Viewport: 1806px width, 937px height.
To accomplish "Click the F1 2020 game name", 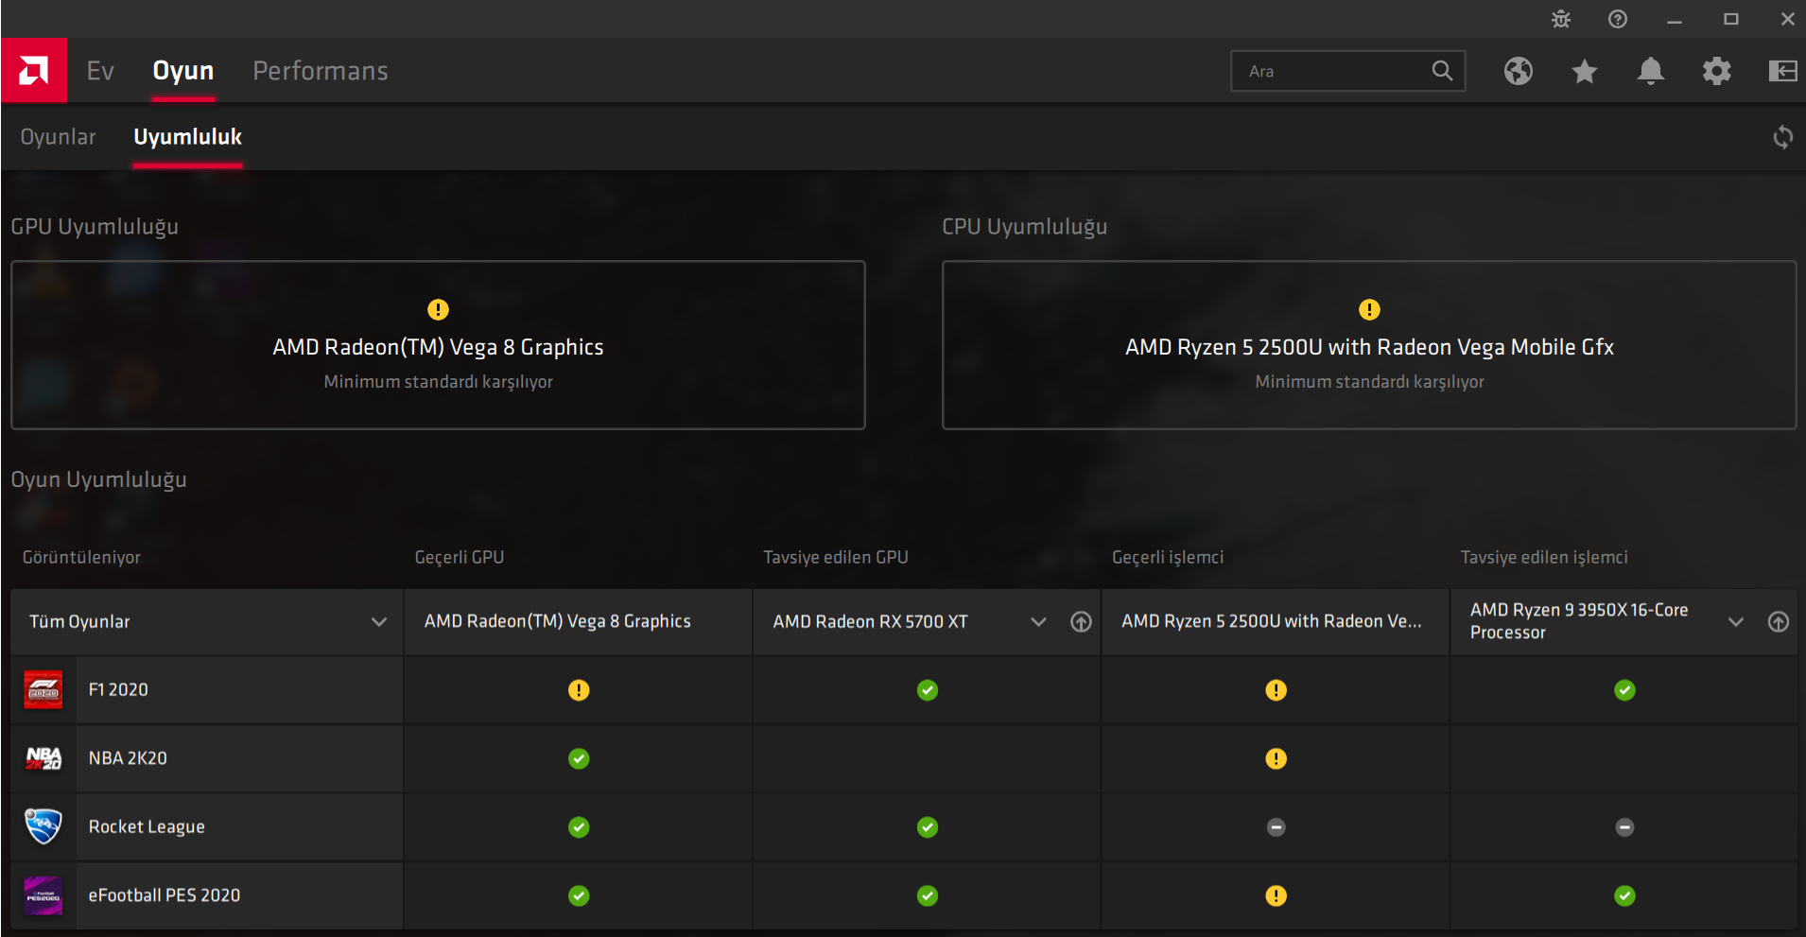I will point(118,690).
